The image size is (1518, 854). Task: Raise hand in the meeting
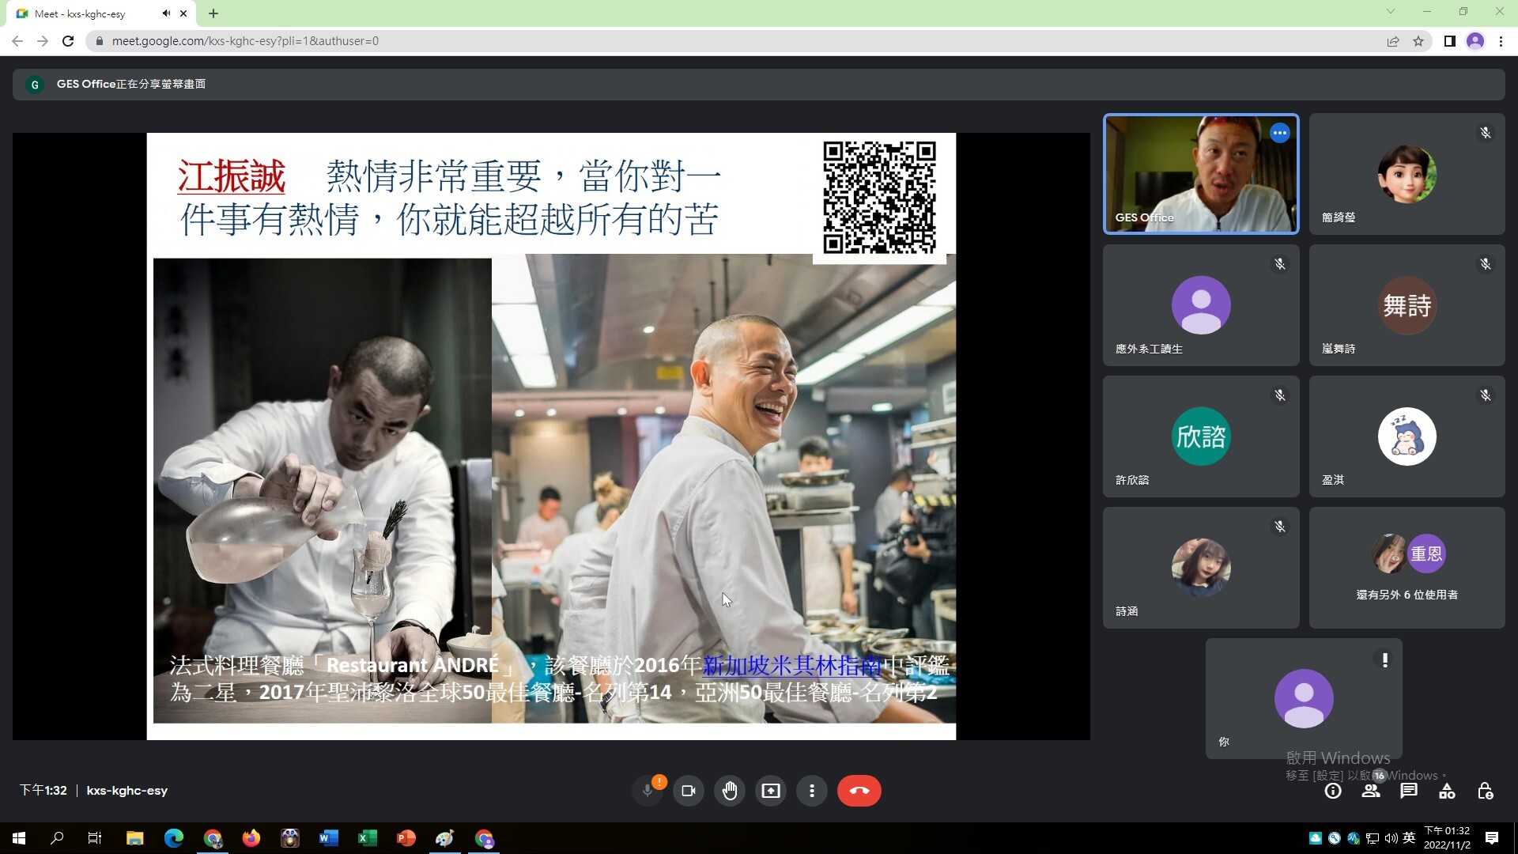pos(730,791)
